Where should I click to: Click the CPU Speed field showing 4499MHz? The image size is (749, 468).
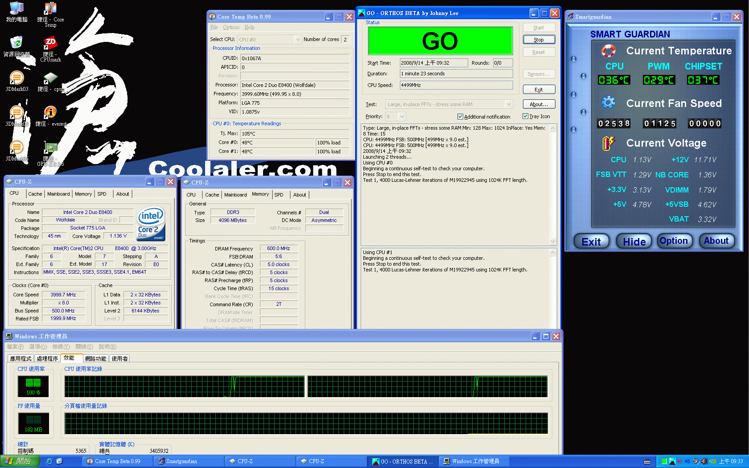(456, 85)
